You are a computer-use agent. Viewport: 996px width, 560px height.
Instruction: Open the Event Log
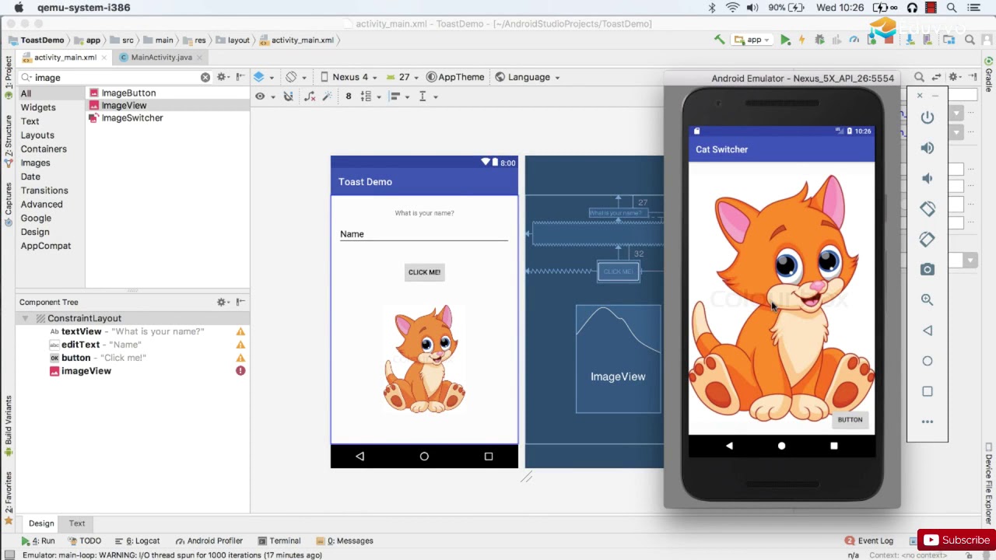click(869, 541)
